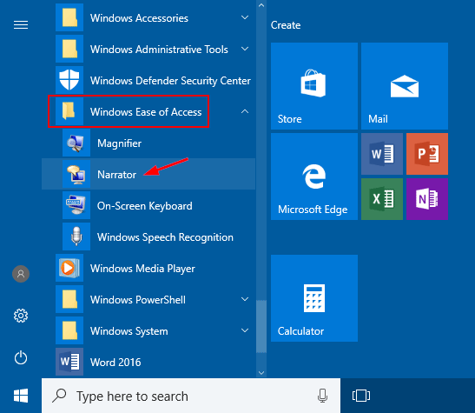
Task: Open Task View from the taskbar
Action: [361, 396]
